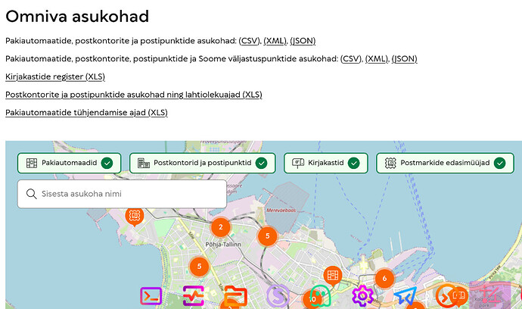Open Pakiautomaatide tühjendamise ajad (XLS) link
This screenshot has height=309, width=522.
[86, 113]
